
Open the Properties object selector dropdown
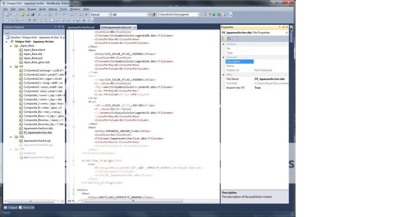(287, 33)
